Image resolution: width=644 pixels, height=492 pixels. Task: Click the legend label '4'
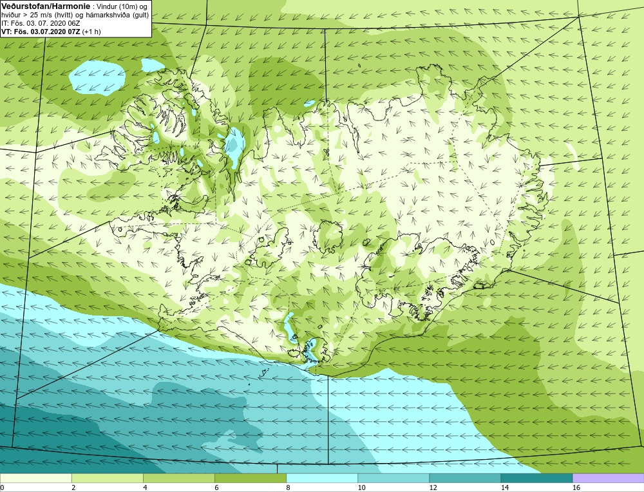tap(145, 487)
